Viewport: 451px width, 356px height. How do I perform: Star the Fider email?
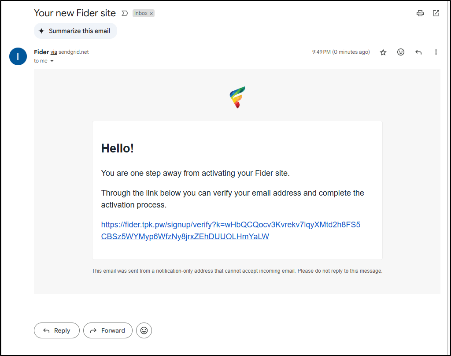(x=383, y=52)
